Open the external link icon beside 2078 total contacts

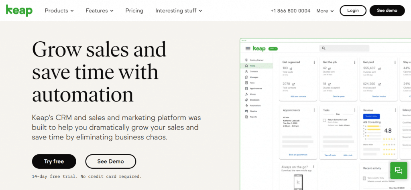tap(293, 84)
